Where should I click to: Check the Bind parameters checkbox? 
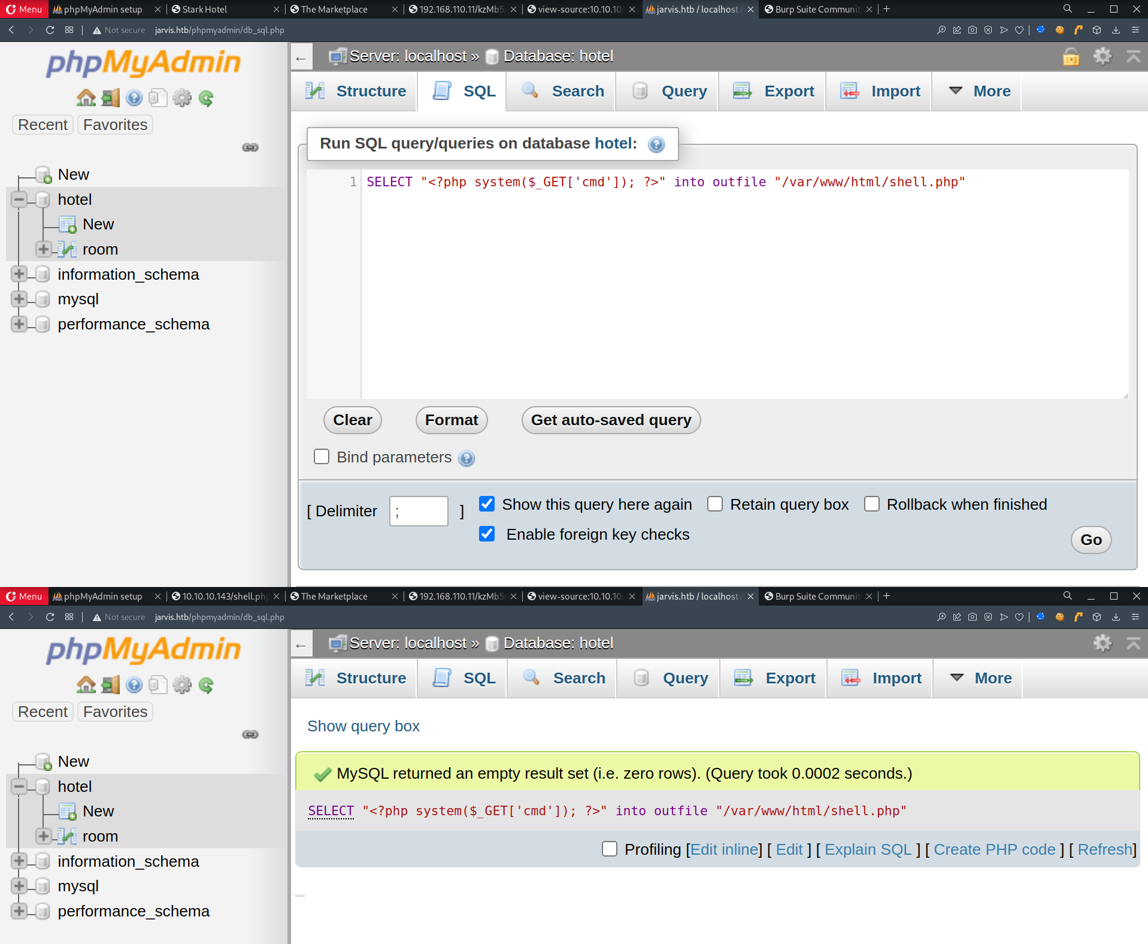coord(322,457)
